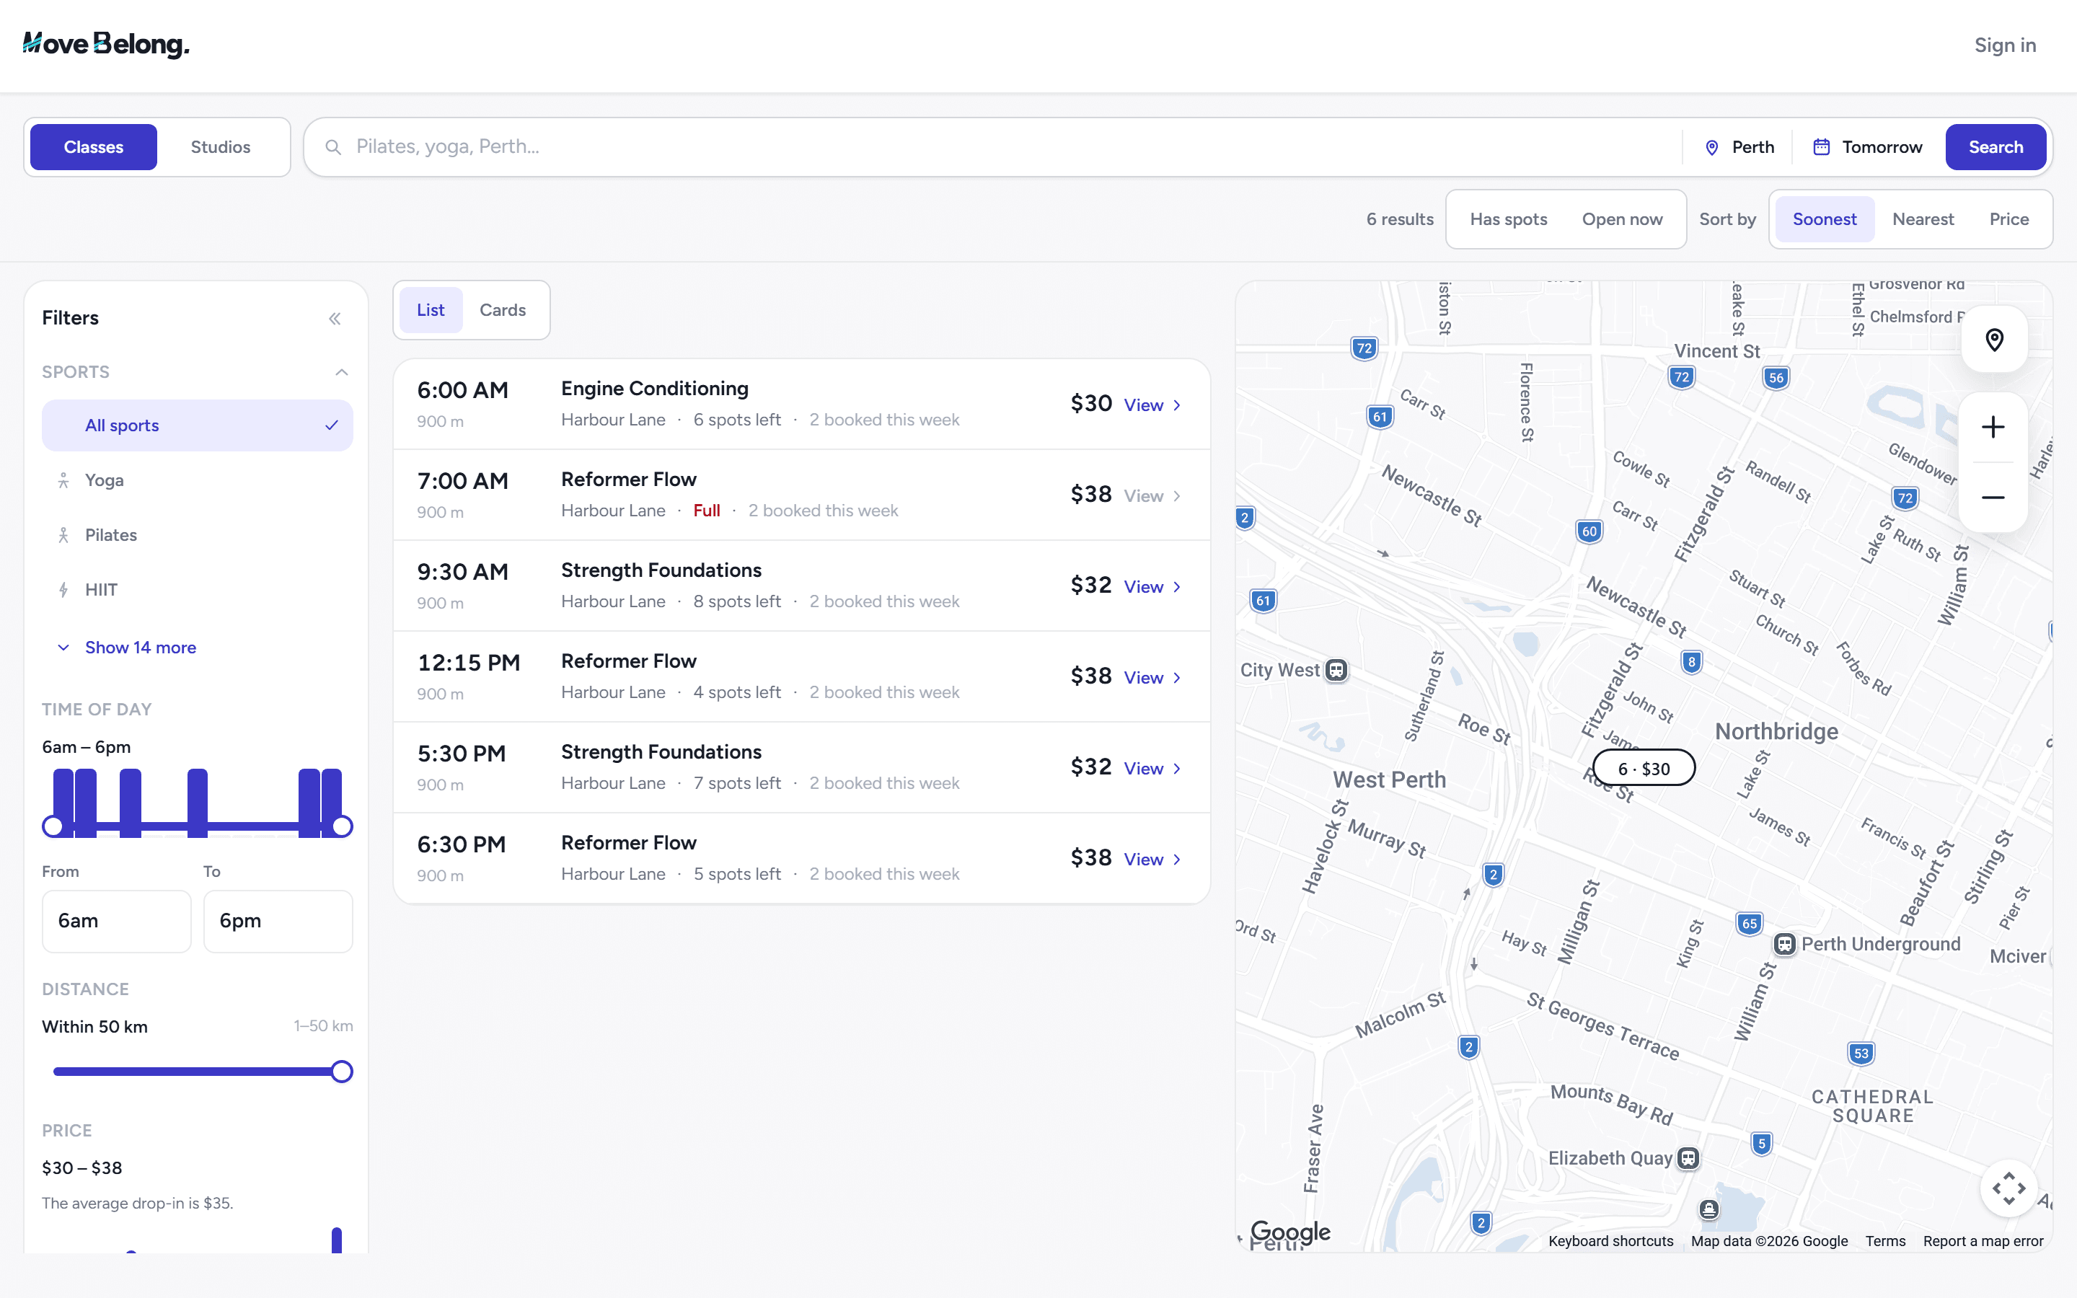This screenshot has height=1298, width=2077.
Task: Click the HIIT lightning bolt icon
Action: pos(63,590)
